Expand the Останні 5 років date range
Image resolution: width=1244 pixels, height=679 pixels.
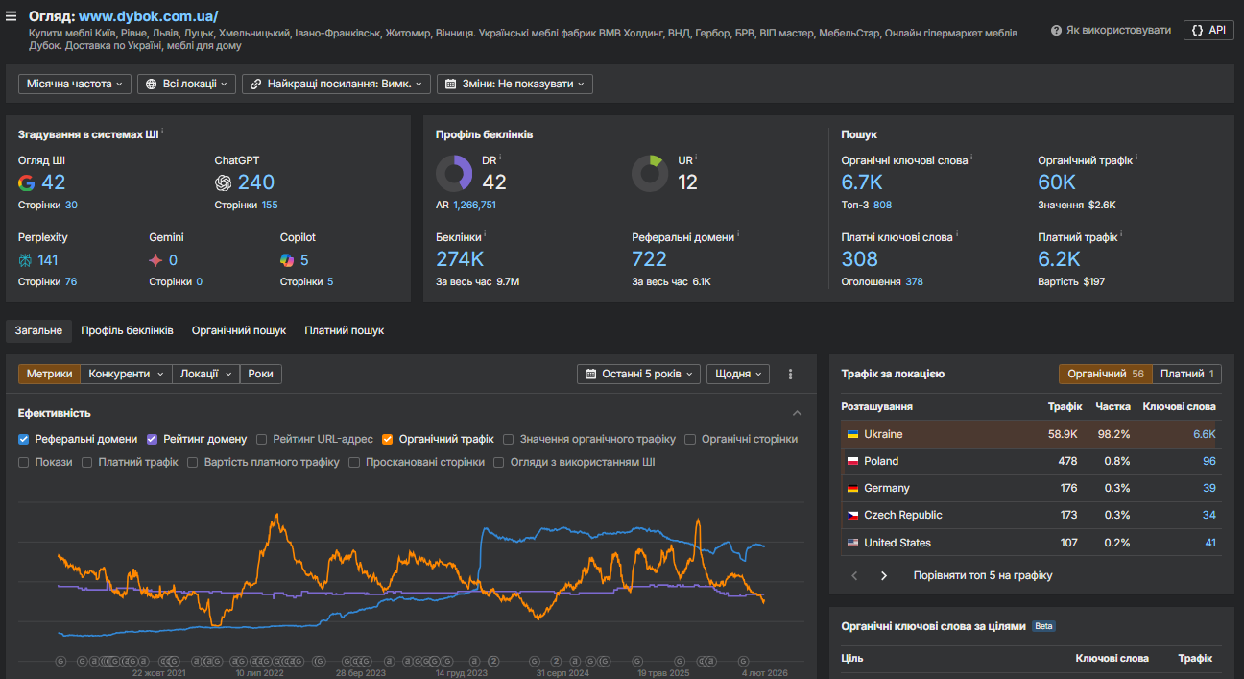[x=638, y=374]
